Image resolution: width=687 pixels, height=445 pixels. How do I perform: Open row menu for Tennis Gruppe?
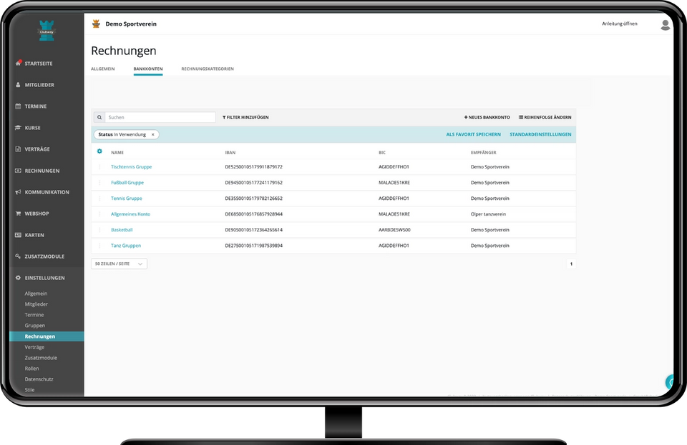99,199
